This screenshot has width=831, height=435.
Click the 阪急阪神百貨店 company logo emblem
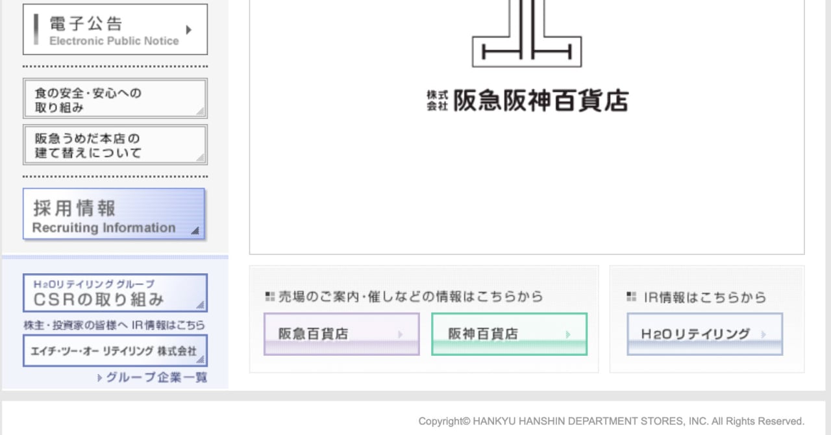tap(527, 34)
